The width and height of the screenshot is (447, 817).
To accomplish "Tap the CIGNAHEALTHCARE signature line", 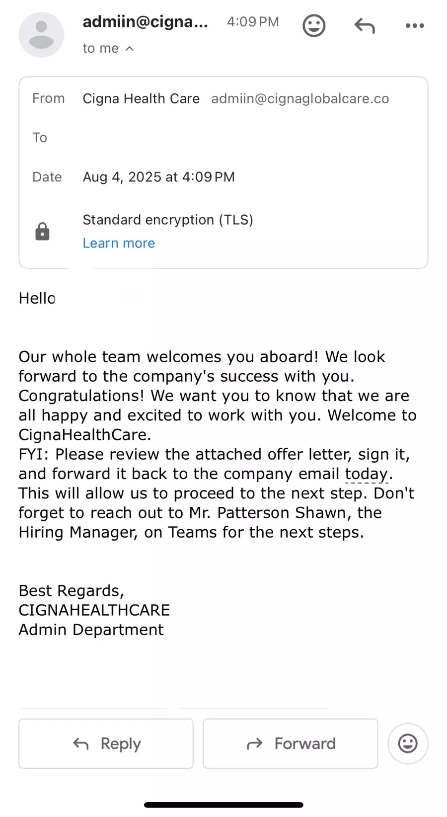I will pos(94,610).
